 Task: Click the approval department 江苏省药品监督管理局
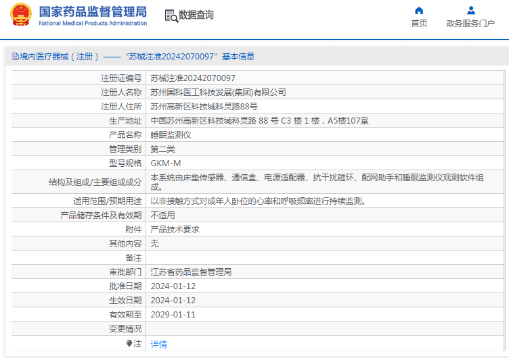click(x=191, y=272)
